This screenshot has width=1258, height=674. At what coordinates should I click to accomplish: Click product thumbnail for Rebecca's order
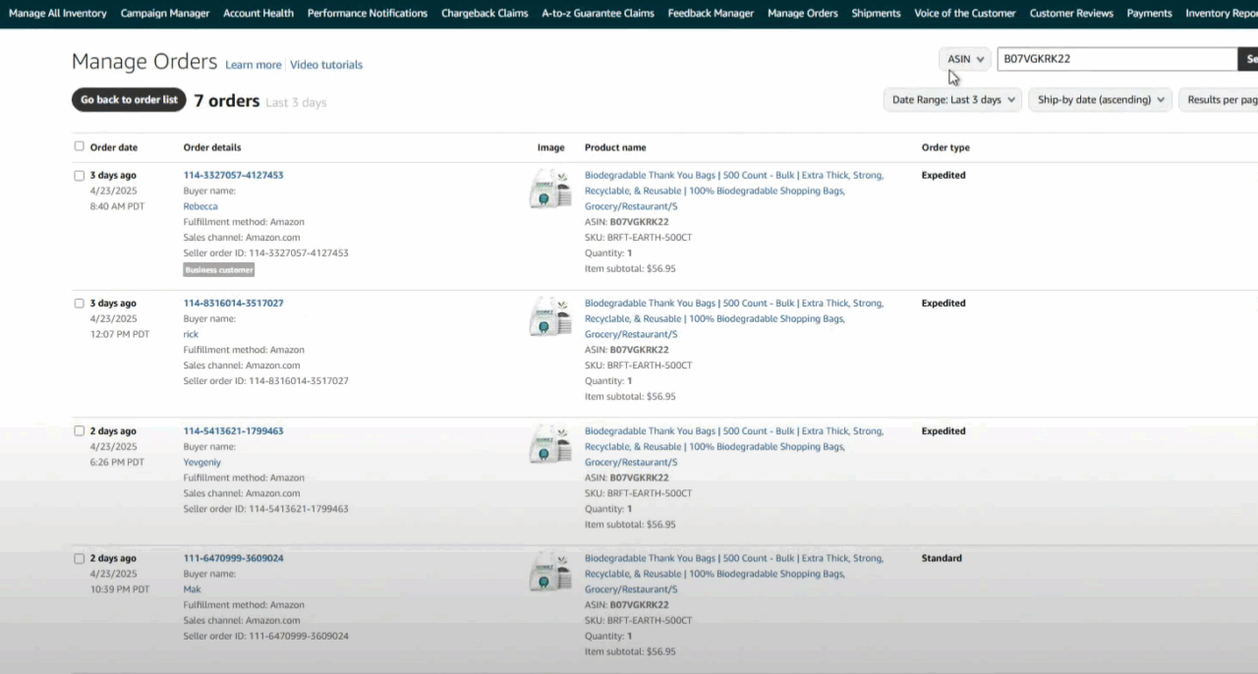pos(550,189)
